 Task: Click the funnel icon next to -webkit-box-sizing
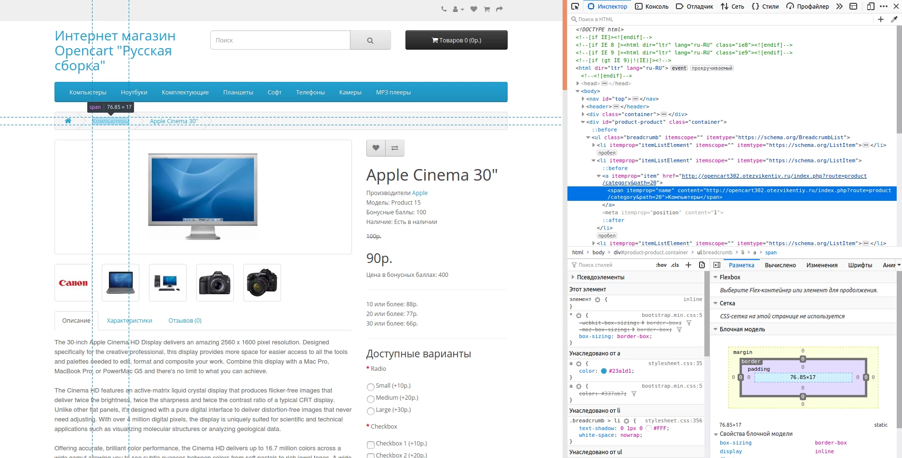click(689, 323)
